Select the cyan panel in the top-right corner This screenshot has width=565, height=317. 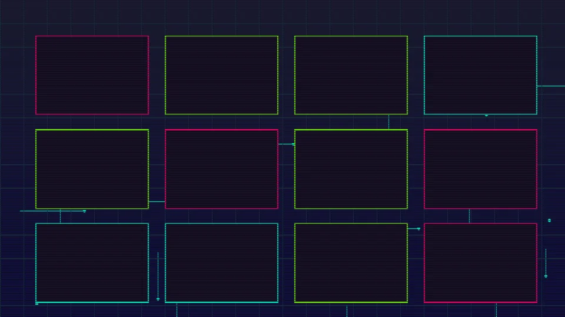[480, 75]
